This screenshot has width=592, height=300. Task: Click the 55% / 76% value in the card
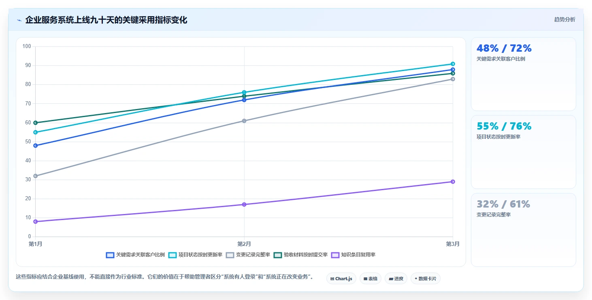[504, 126]
